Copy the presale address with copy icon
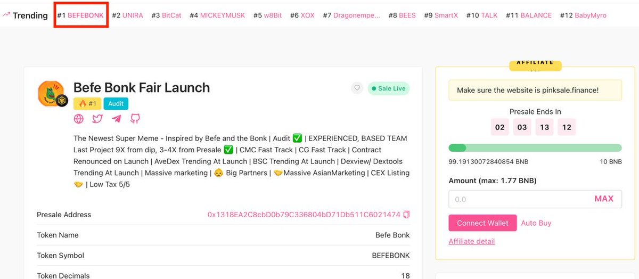The height and width of the screenshot is (279, 639). tap(406, 215)
